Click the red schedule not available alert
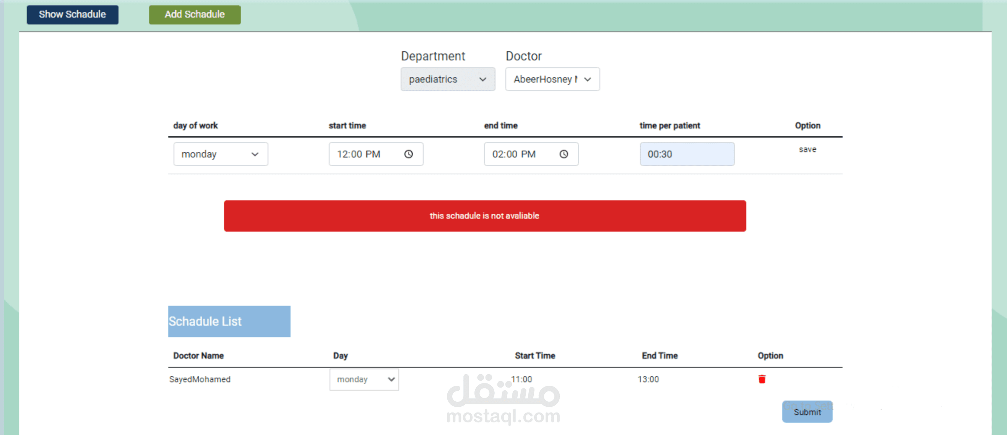This screenshot has width=1007, height=435. pyautogui.click(x=484, y=216)
